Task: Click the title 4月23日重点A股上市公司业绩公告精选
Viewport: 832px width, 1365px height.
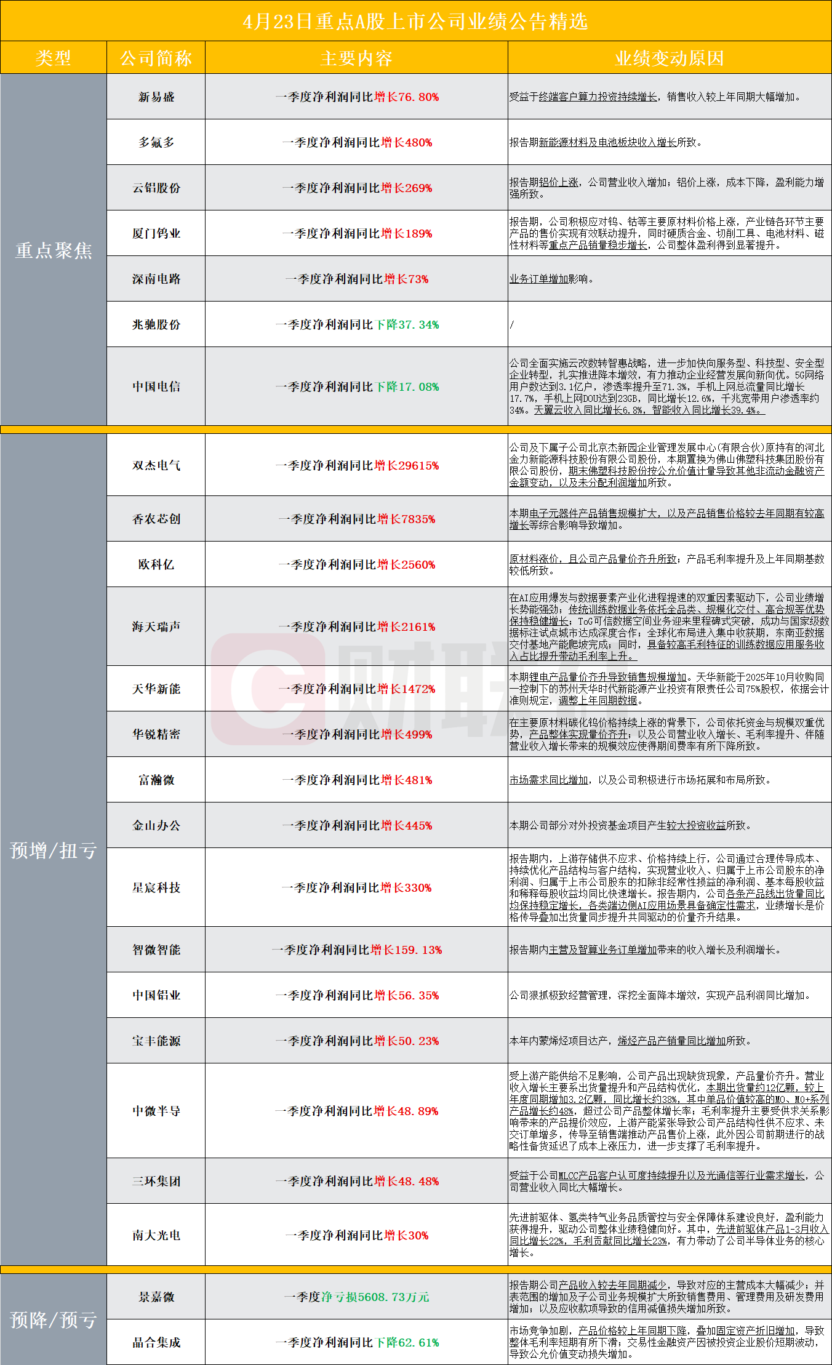Action: 415,22
